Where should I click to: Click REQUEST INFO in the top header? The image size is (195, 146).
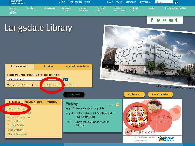tap(75, 2)
